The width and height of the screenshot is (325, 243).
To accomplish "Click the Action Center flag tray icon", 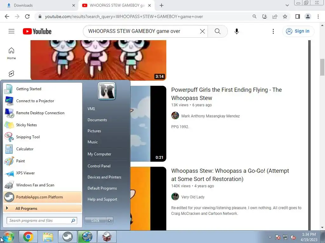I will click(277, 237).
